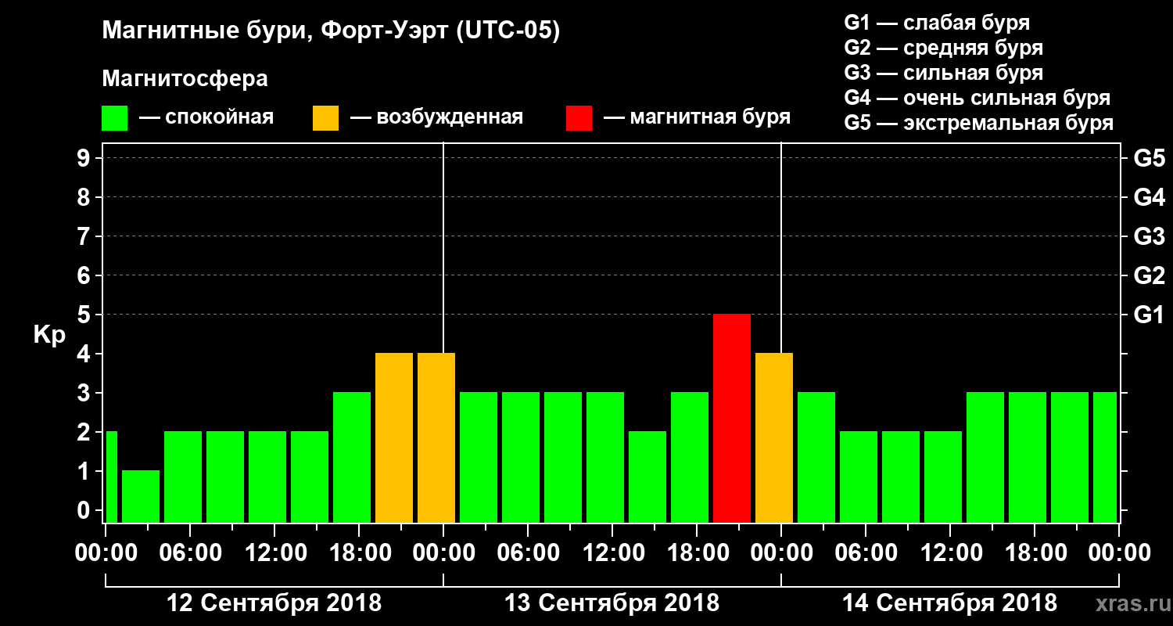This screenshot has width=1173, height=626.
Task: Click the '12:00' tick above 13 Сентября
Action: pos(612,552)
